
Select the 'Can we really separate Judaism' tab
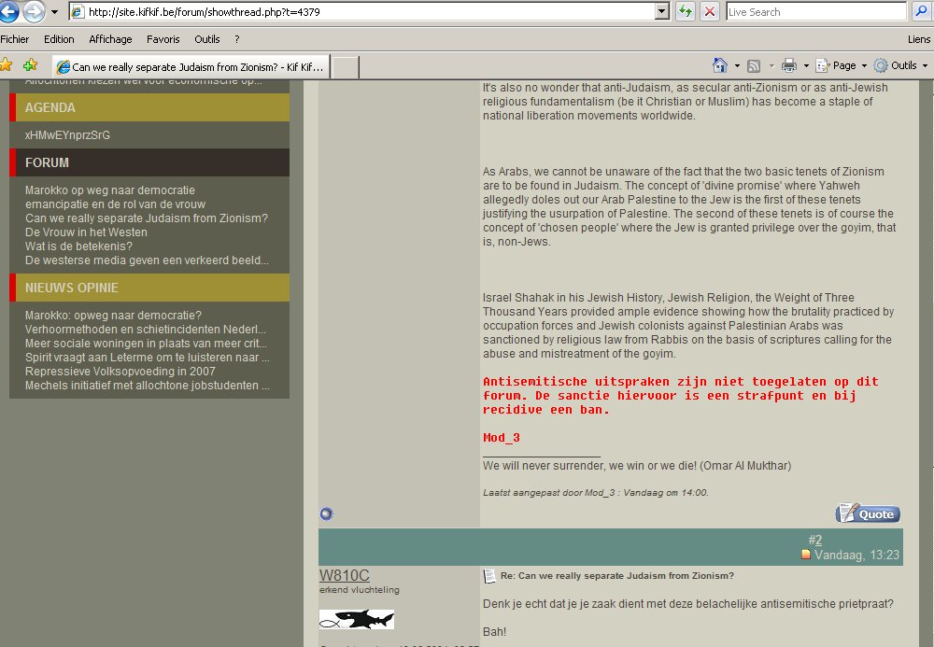[191, 66]
